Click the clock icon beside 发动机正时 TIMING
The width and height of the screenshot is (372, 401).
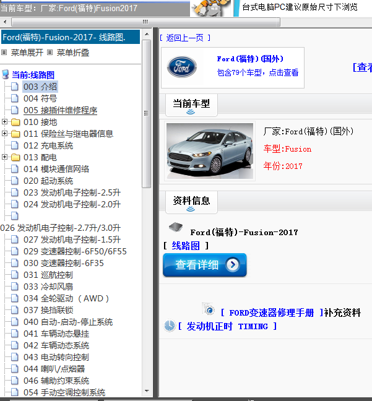click(x=169, y=326)
